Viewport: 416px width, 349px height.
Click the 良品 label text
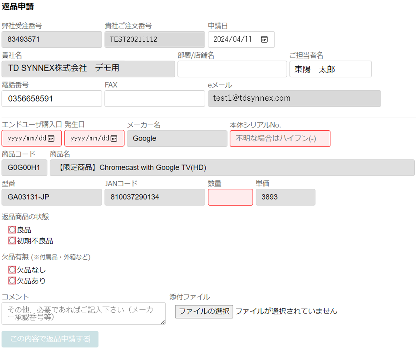pos(24,230)
